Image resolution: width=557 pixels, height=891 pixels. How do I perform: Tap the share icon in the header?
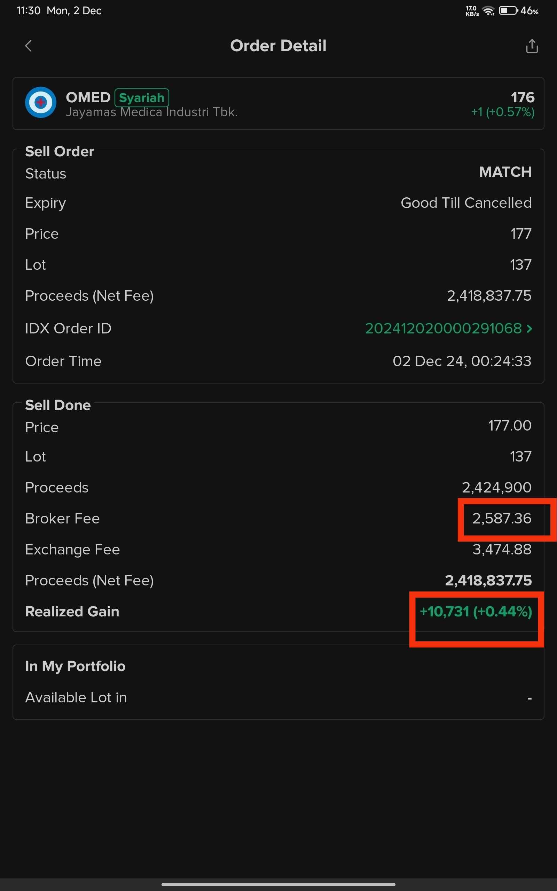coord(532,46)
